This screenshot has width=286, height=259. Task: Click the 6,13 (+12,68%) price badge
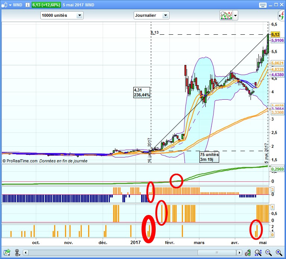[x=47, y=5]
